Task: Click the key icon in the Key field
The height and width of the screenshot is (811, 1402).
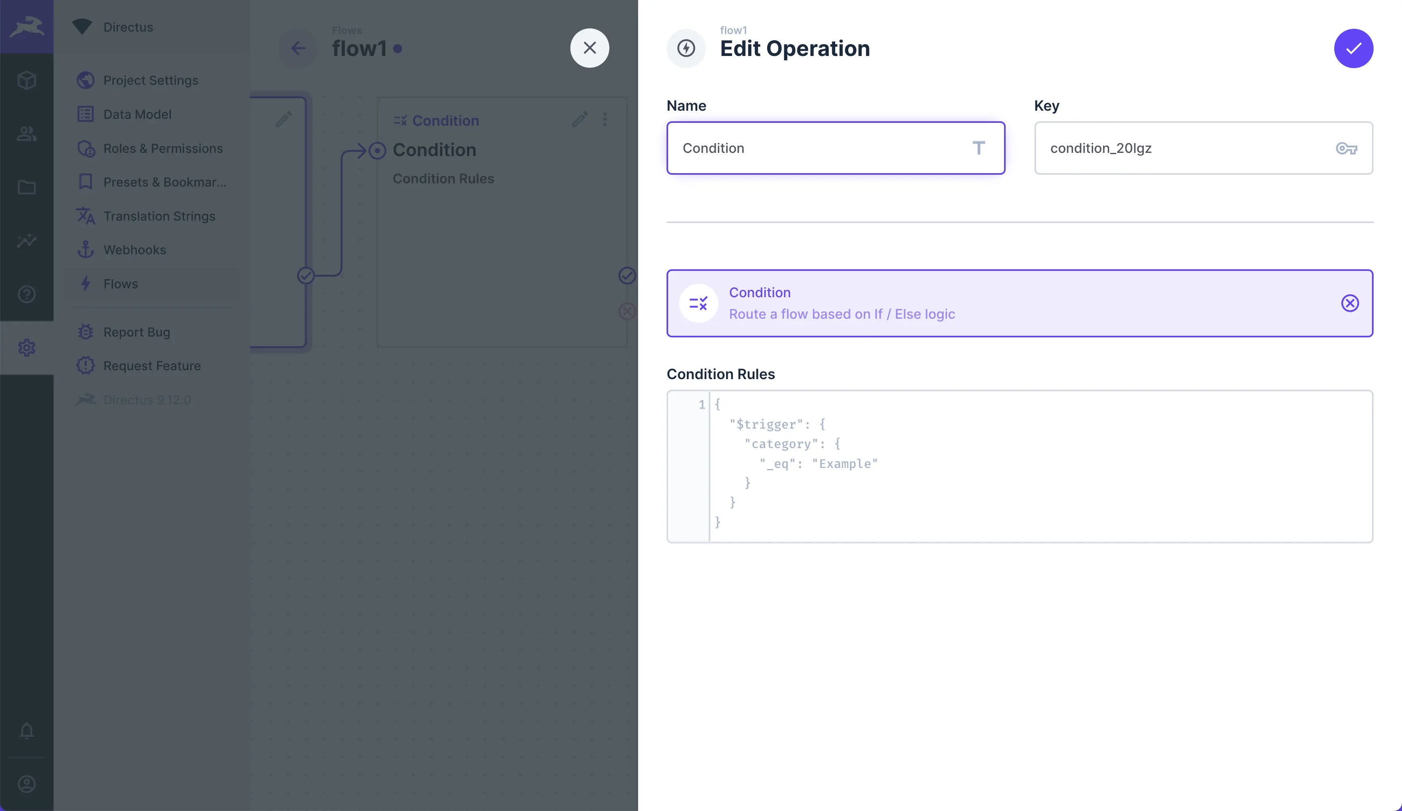Action: 1346,148
